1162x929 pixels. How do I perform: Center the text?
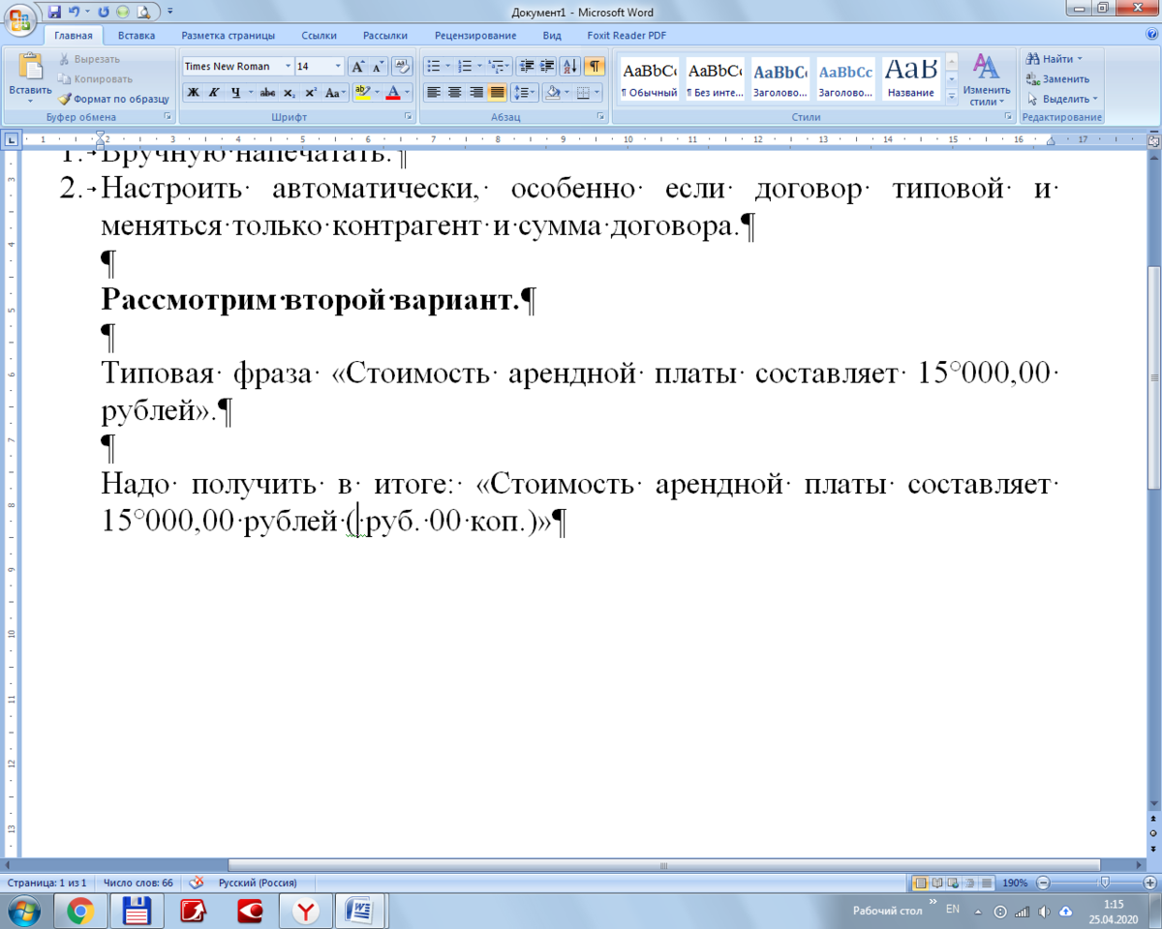pyautogui.click(x=454, y=93)
